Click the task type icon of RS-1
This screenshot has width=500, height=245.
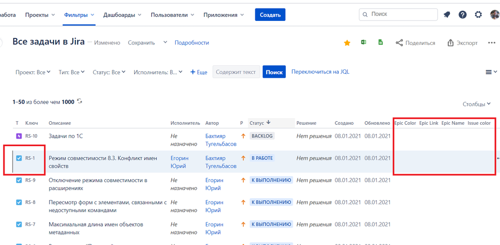coord(19,158)
